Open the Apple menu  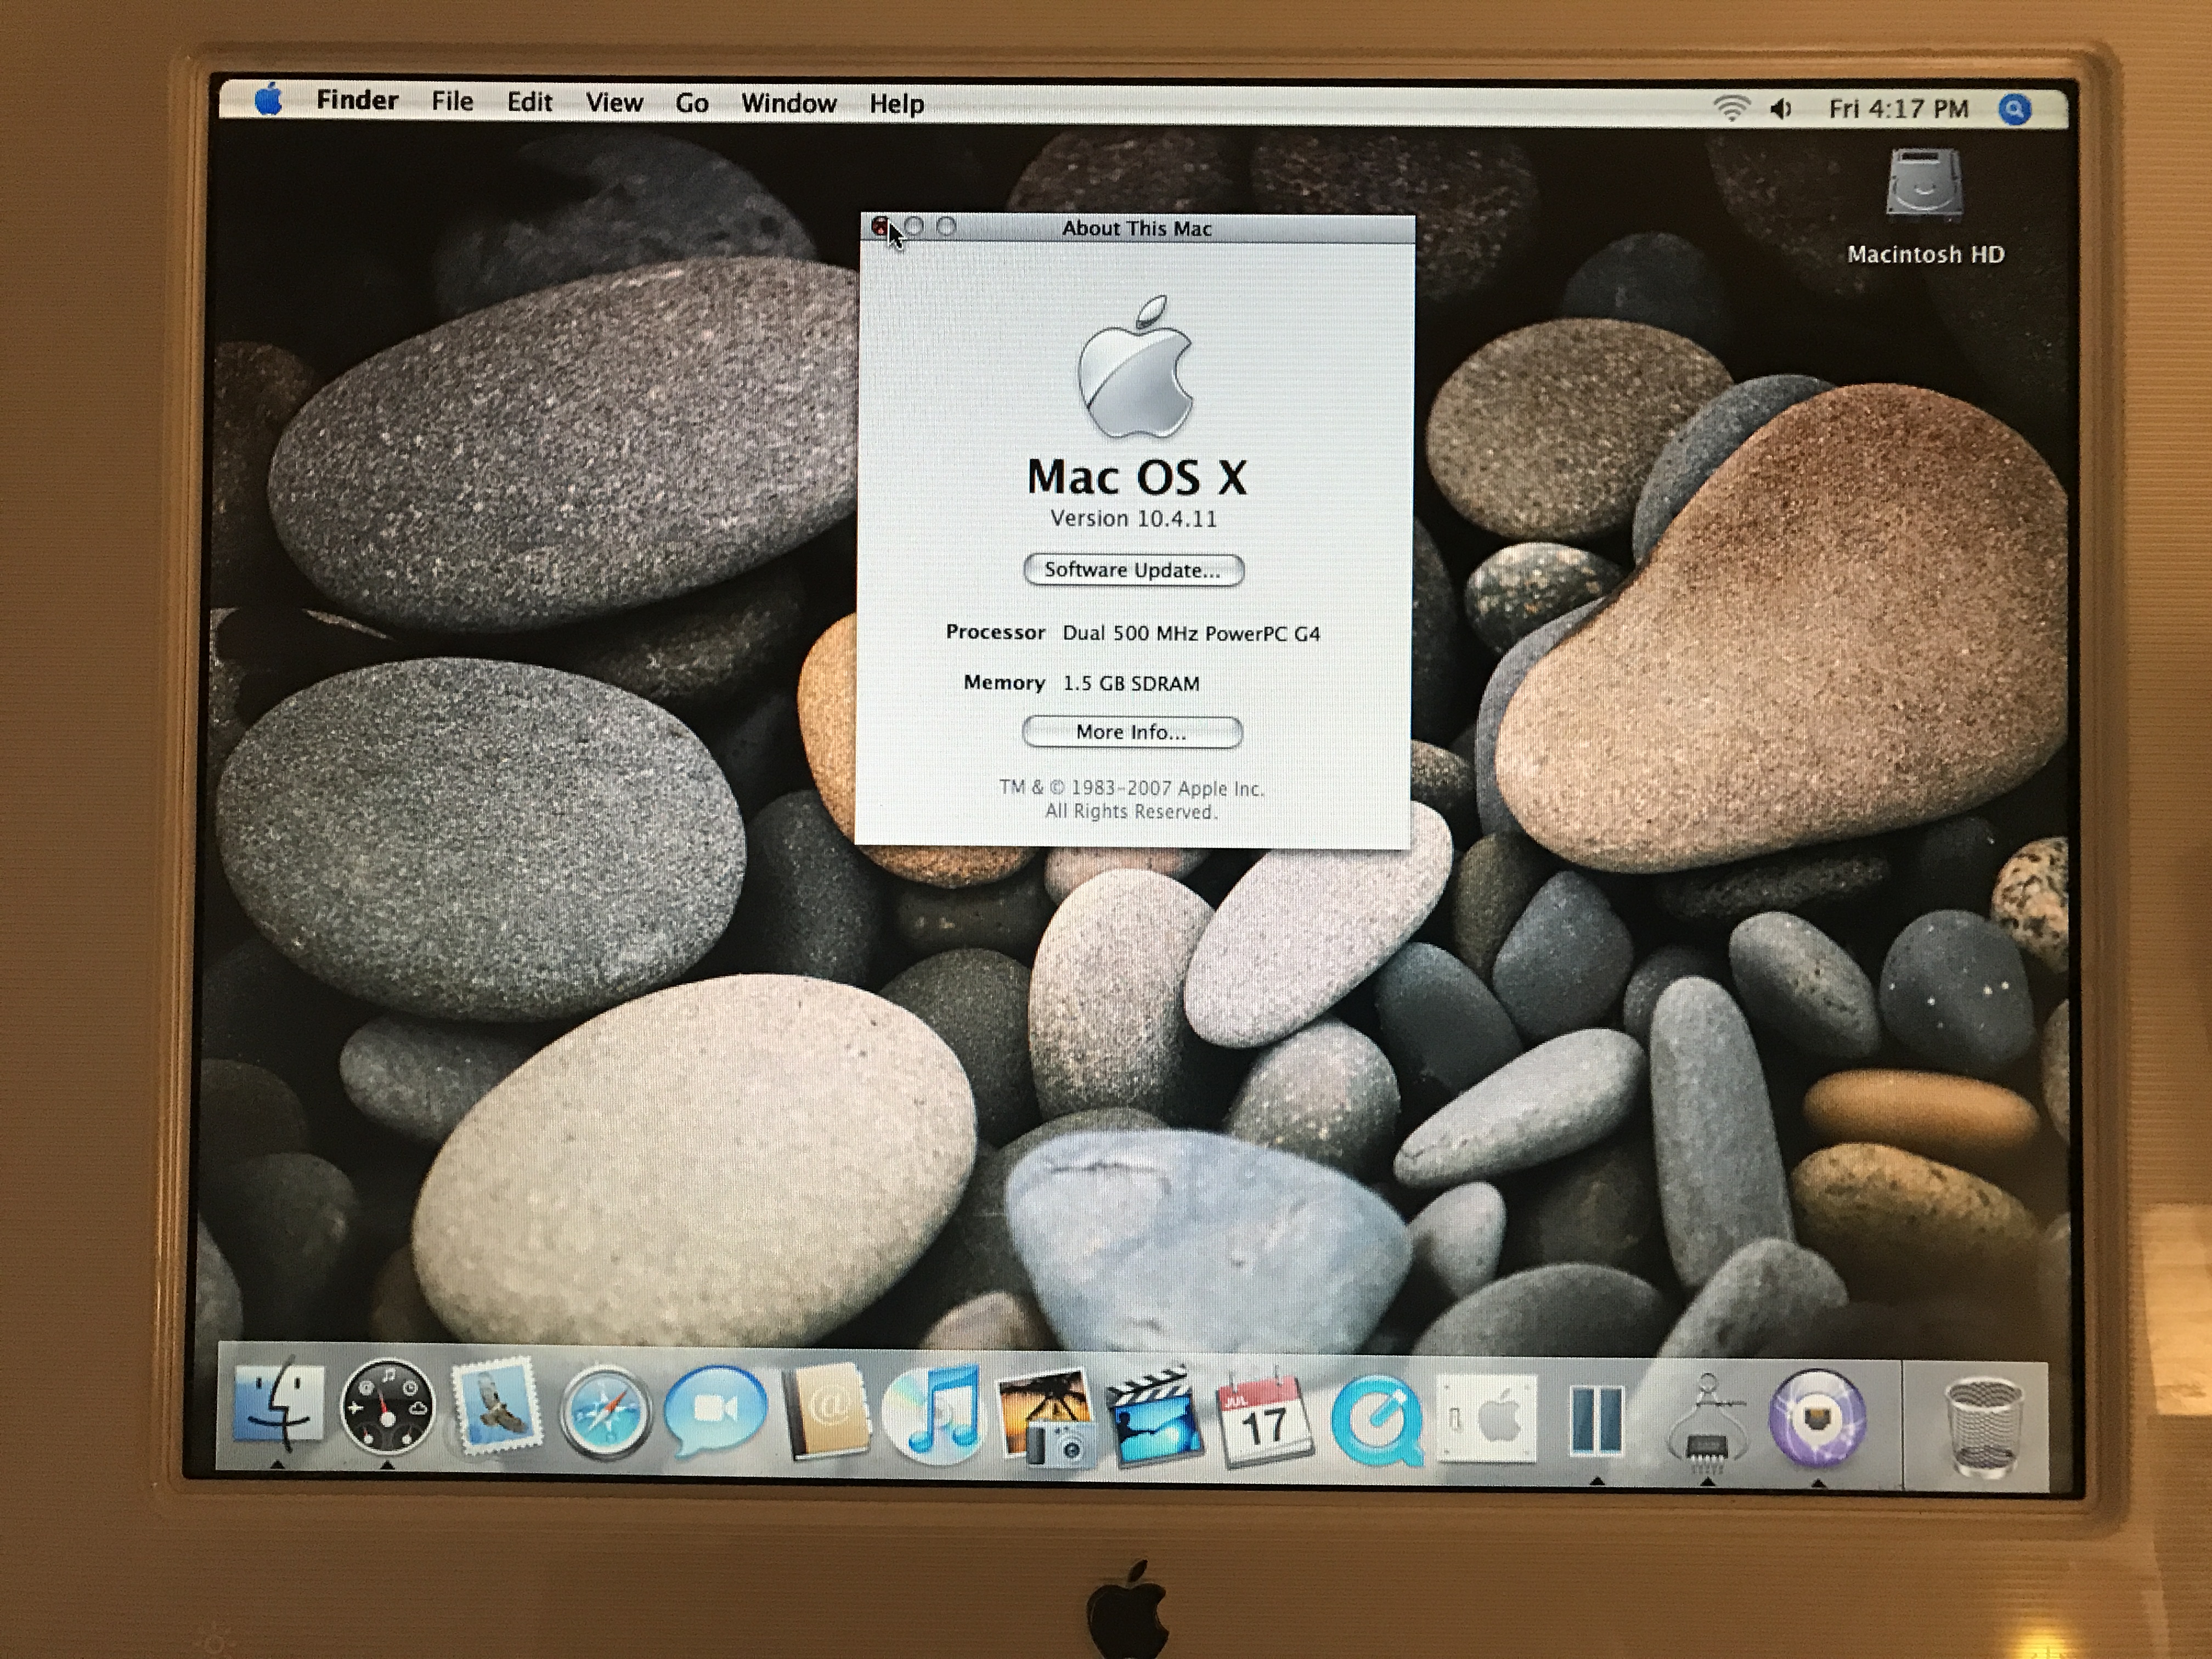tap(268, 99)
